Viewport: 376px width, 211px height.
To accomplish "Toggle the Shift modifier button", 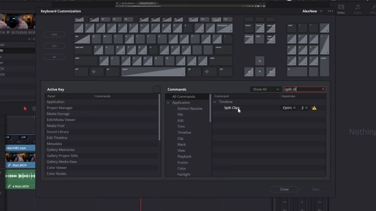I will tap(55, 35).
